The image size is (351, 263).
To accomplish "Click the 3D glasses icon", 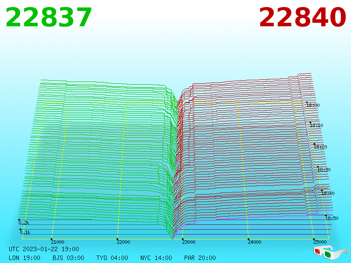I will (x=330, y=253).
